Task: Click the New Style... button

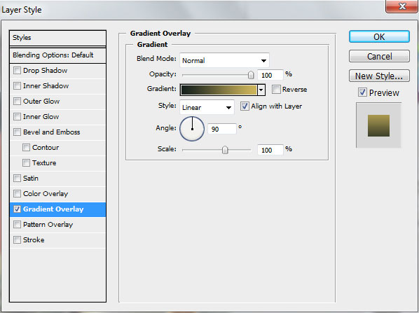Action: (x=379, y=76)
